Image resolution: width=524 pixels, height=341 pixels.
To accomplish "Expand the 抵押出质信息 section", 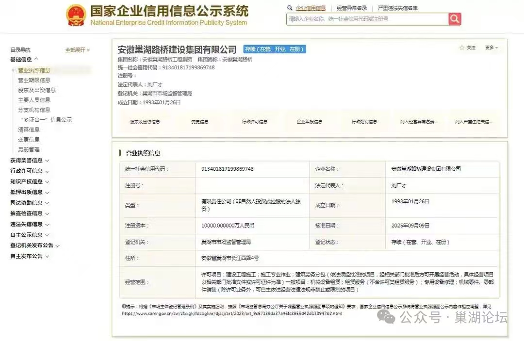I will [x=30, y=193].
